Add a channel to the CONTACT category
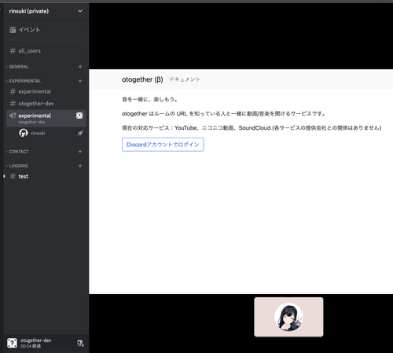This screenshot has width=393, height=353. 80,152
